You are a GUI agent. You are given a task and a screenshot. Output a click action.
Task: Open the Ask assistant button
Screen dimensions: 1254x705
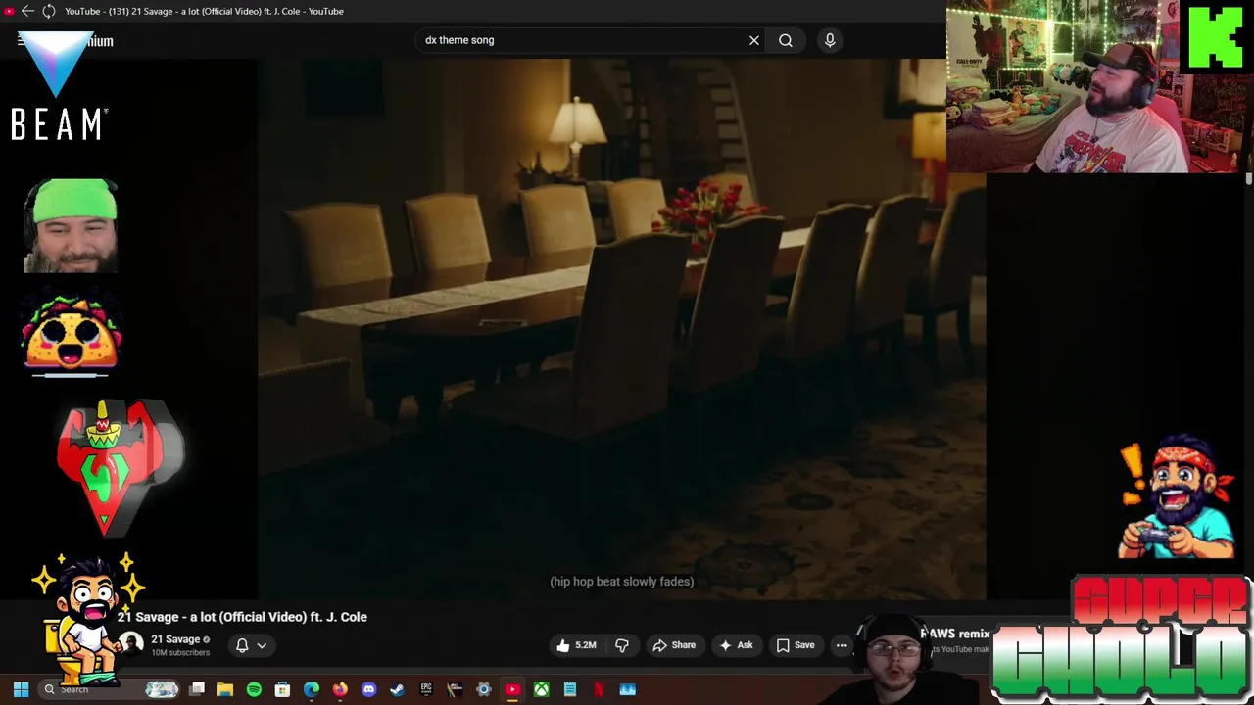[x=736, y=645]
